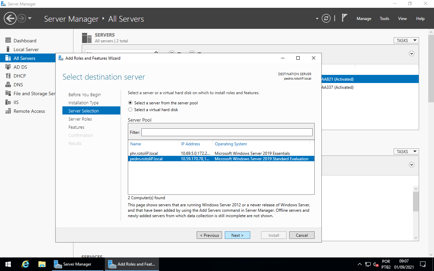Open the Tools menu

pos(384,19)
